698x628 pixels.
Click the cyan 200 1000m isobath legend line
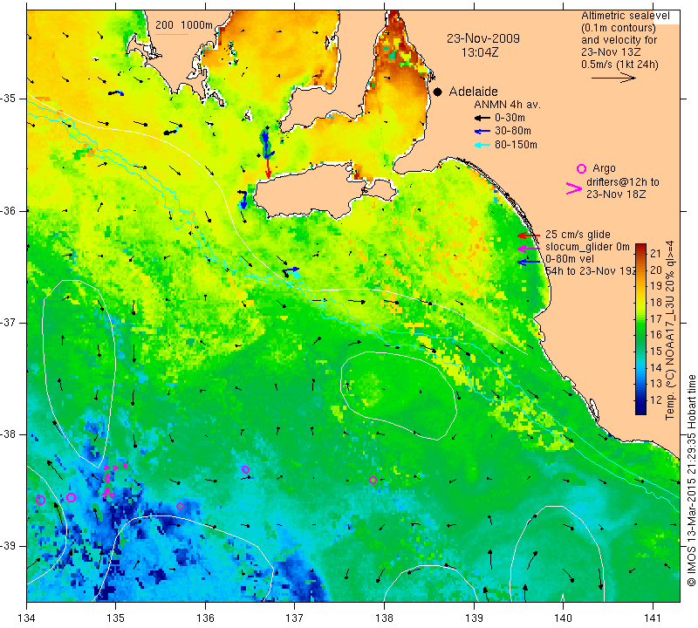click(x=171, y=34)
